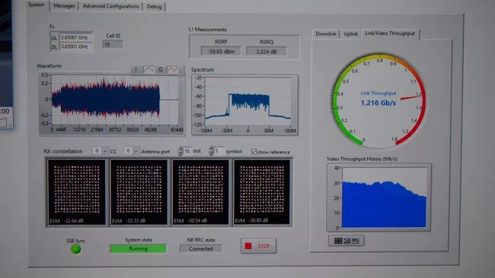Click the STOP button

tap(258, 246)
